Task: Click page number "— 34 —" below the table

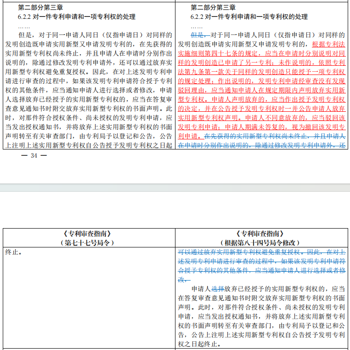Action: click(34, 155)
